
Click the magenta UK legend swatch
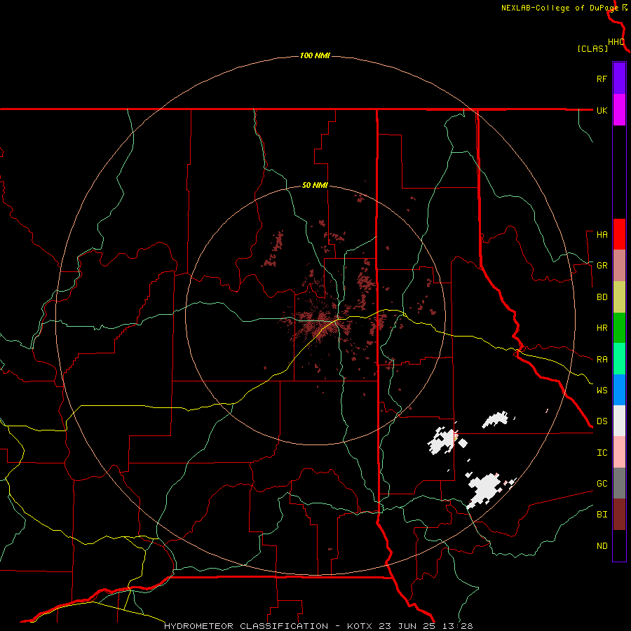click(619, 109)
